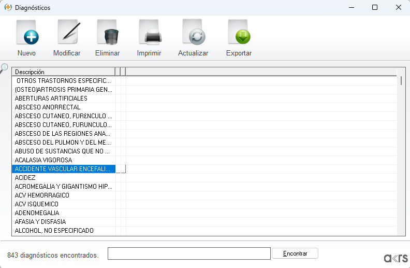Click the Diagnósticos app icon in title bar
410x268 pixels.
8,7
